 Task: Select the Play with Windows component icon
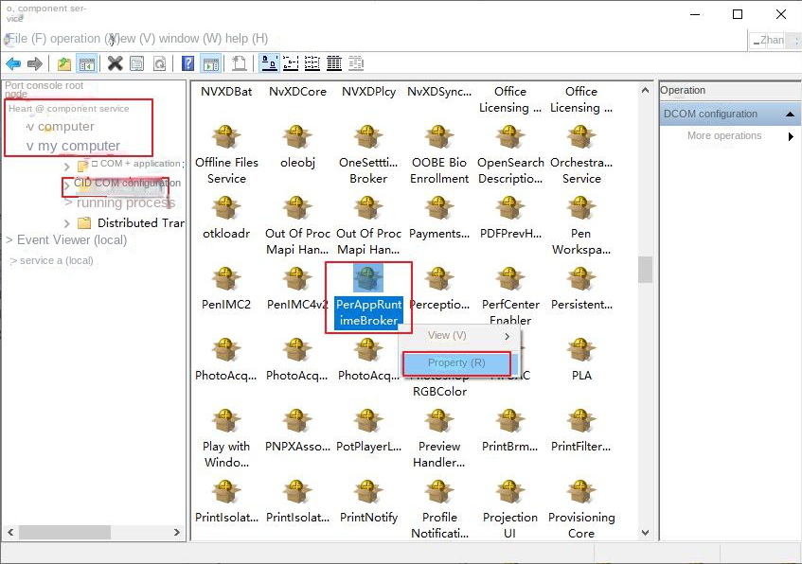point(226,422)
